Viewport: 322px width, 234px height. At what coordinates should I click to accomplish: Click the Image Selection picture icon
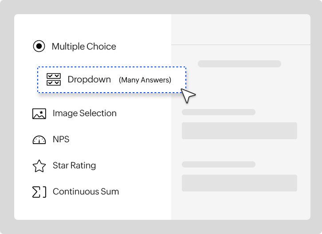(39, 113)
